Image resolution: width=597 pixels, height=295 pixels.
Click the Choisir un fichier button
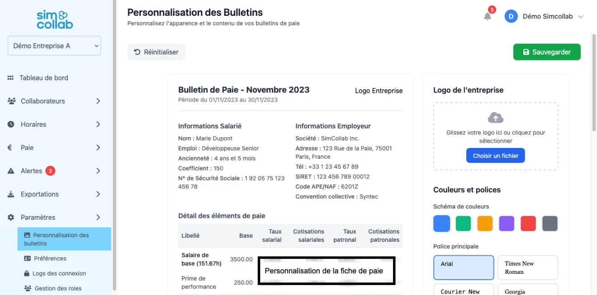[x=496, y=156]
